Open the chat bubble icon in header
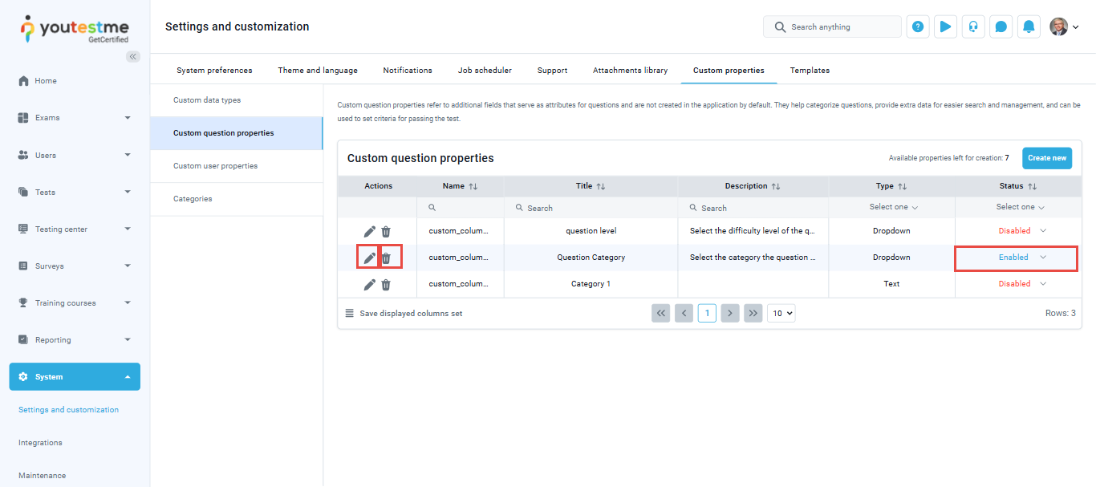Image resolution: width=1096 pixels, height=487 pixels. (x=1001, y=26)
